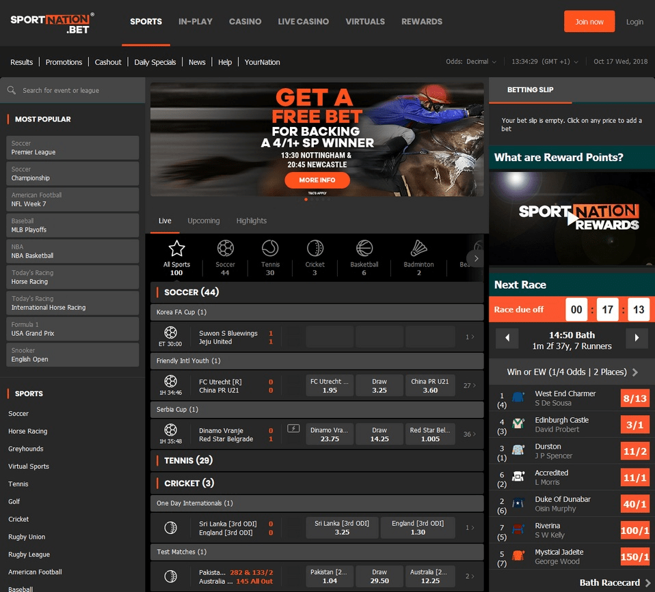Switch to the Upcoming tab

[203, 221]
